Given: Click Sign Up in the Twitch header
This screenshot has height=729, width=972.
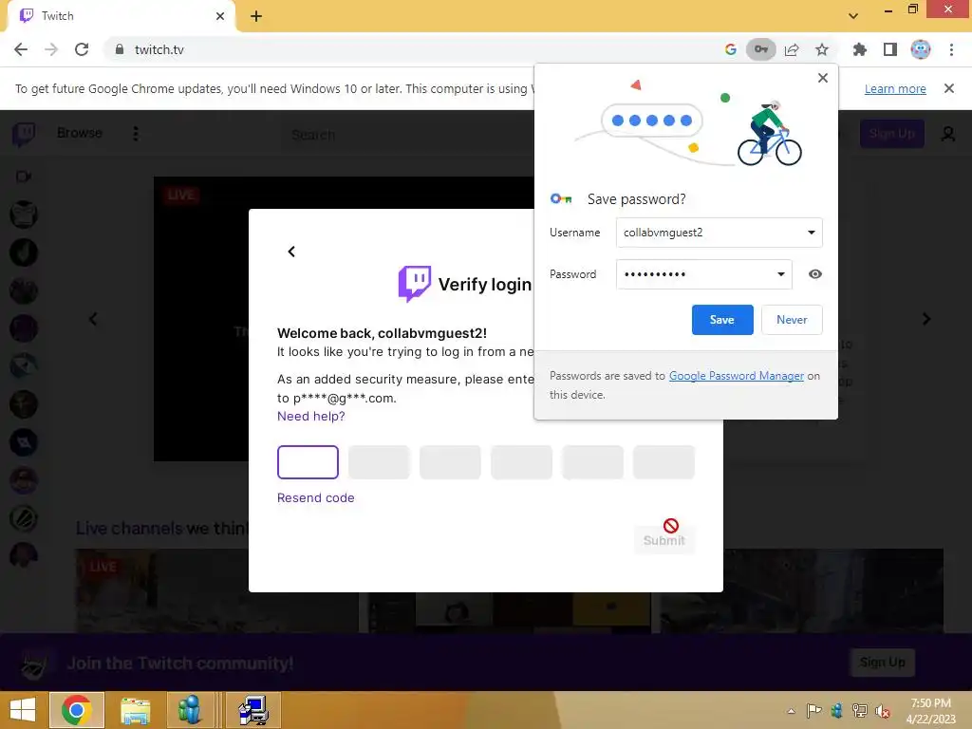Looking at the screenshot, I should click(x=891, y=133).
